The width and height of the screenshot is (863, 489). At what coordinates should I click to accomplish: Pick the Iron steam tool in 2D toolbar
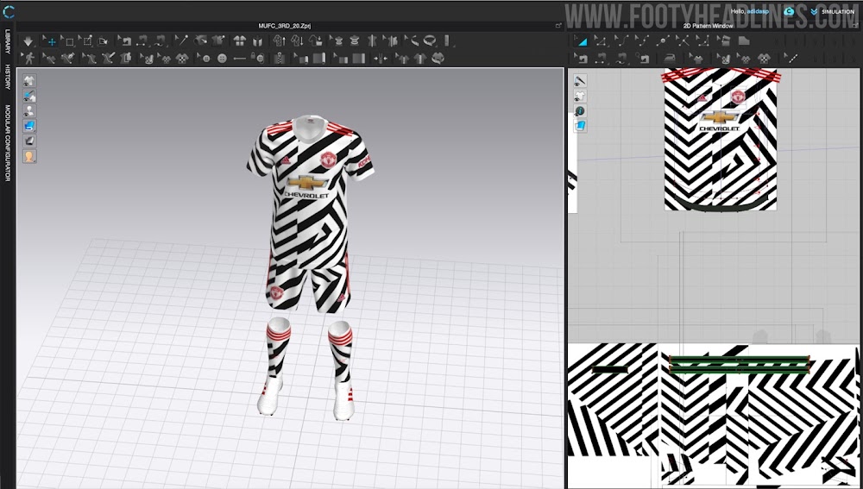point(670,58)
